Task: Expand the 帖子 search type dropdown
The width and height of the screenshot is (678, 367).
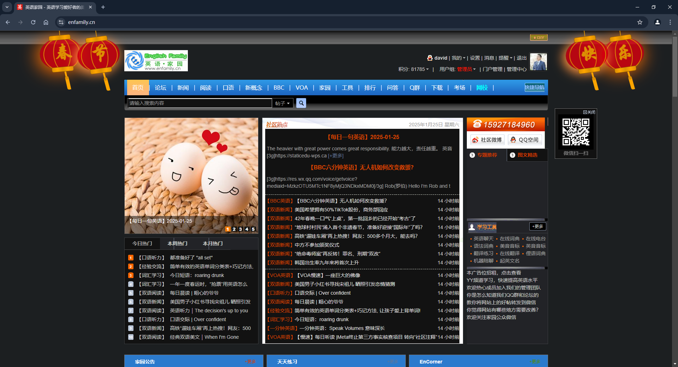Action: [x=282, y=103]
